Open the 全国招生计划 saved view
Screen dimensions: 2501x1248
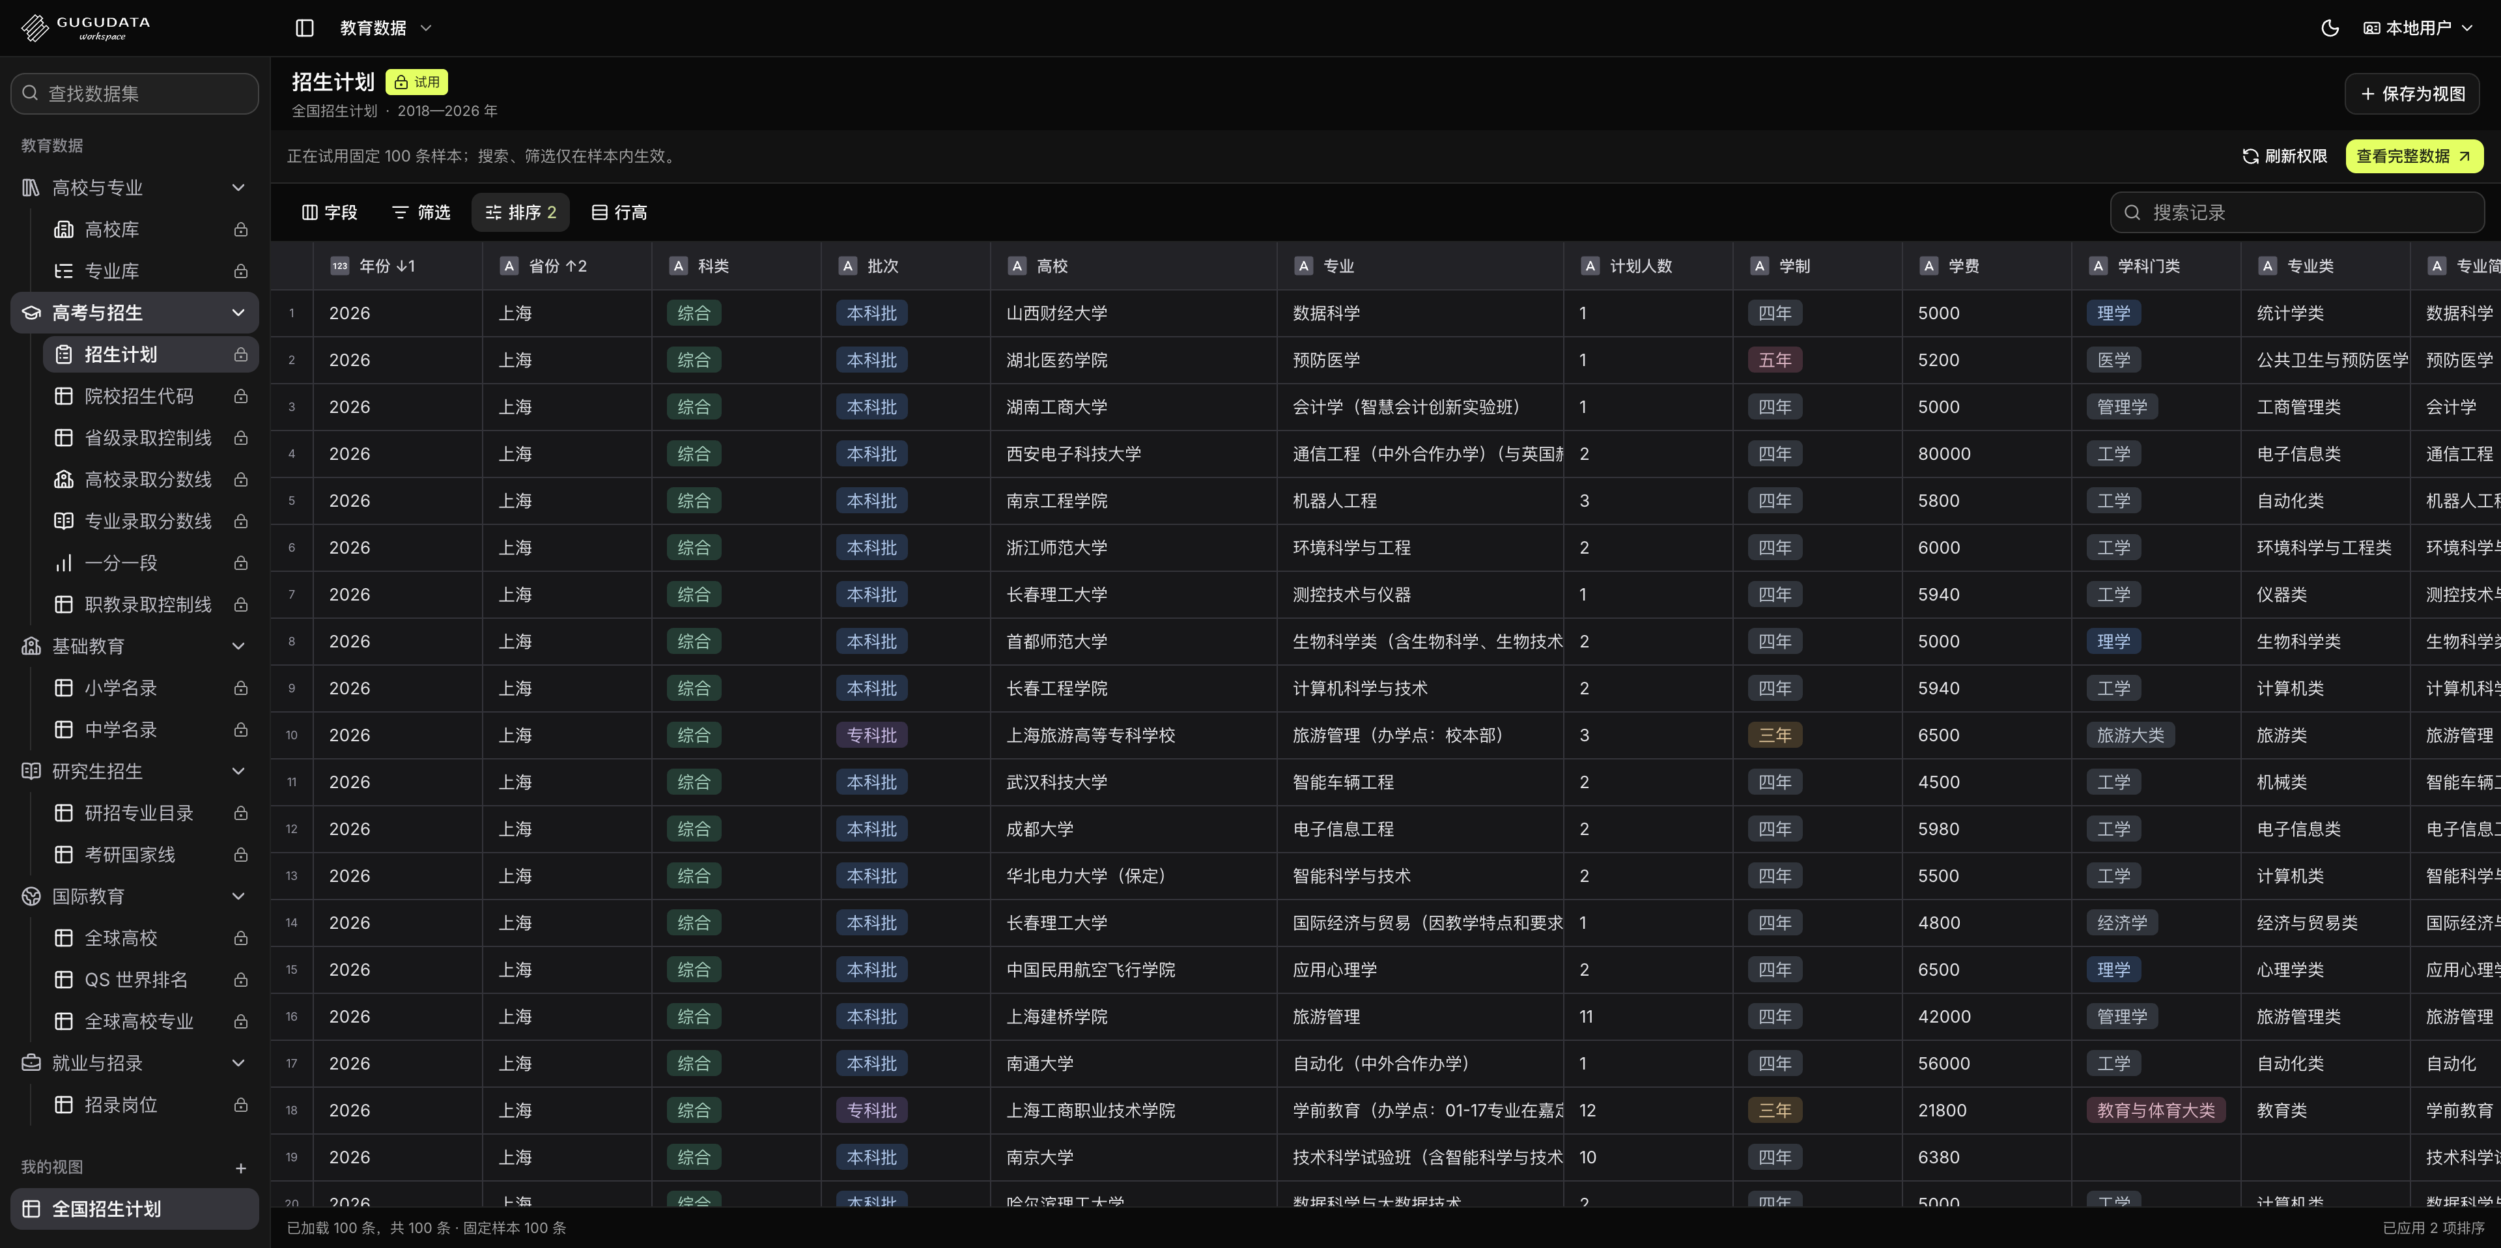[135, 1209]
